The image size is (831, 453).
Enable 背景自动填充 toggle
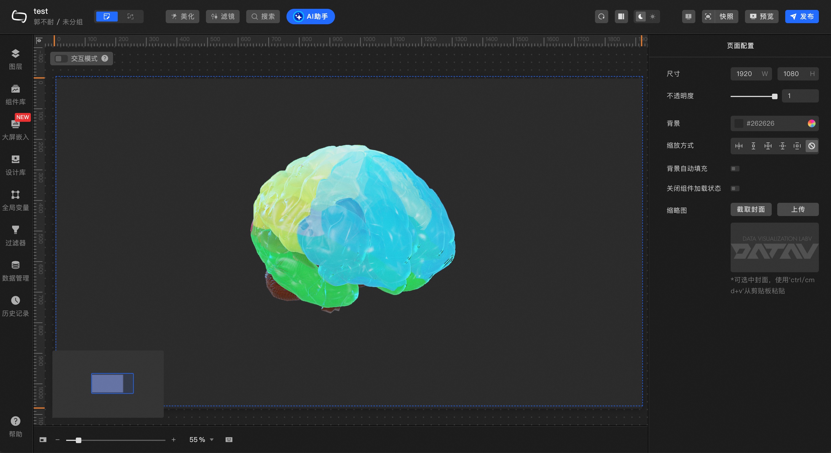click(x=735, y=169)
